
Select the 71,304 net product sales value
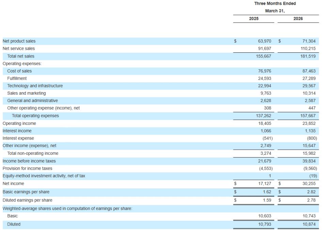309,41
